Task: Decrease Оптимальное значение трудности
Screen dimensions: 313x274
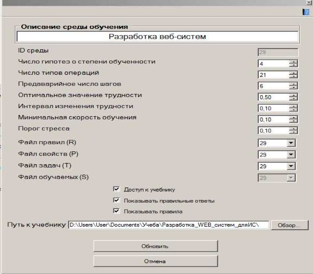Action: (x=293, y=99)
